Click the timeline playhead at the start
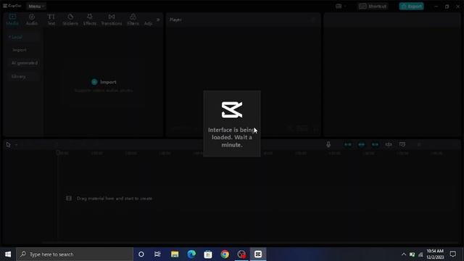Image resolution: width=464 pixels, height=261 pixels. [58, 153]
